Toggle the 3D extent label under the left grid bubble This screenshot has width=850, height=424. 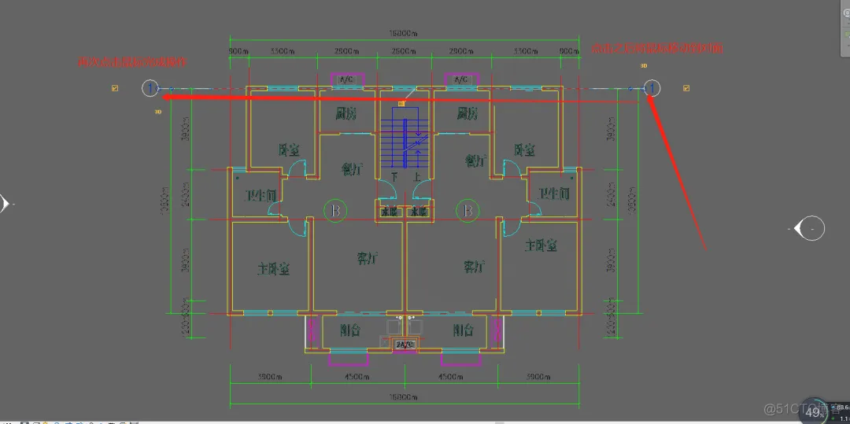158,112
